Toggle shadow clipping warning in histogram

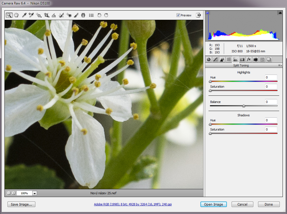207,13
